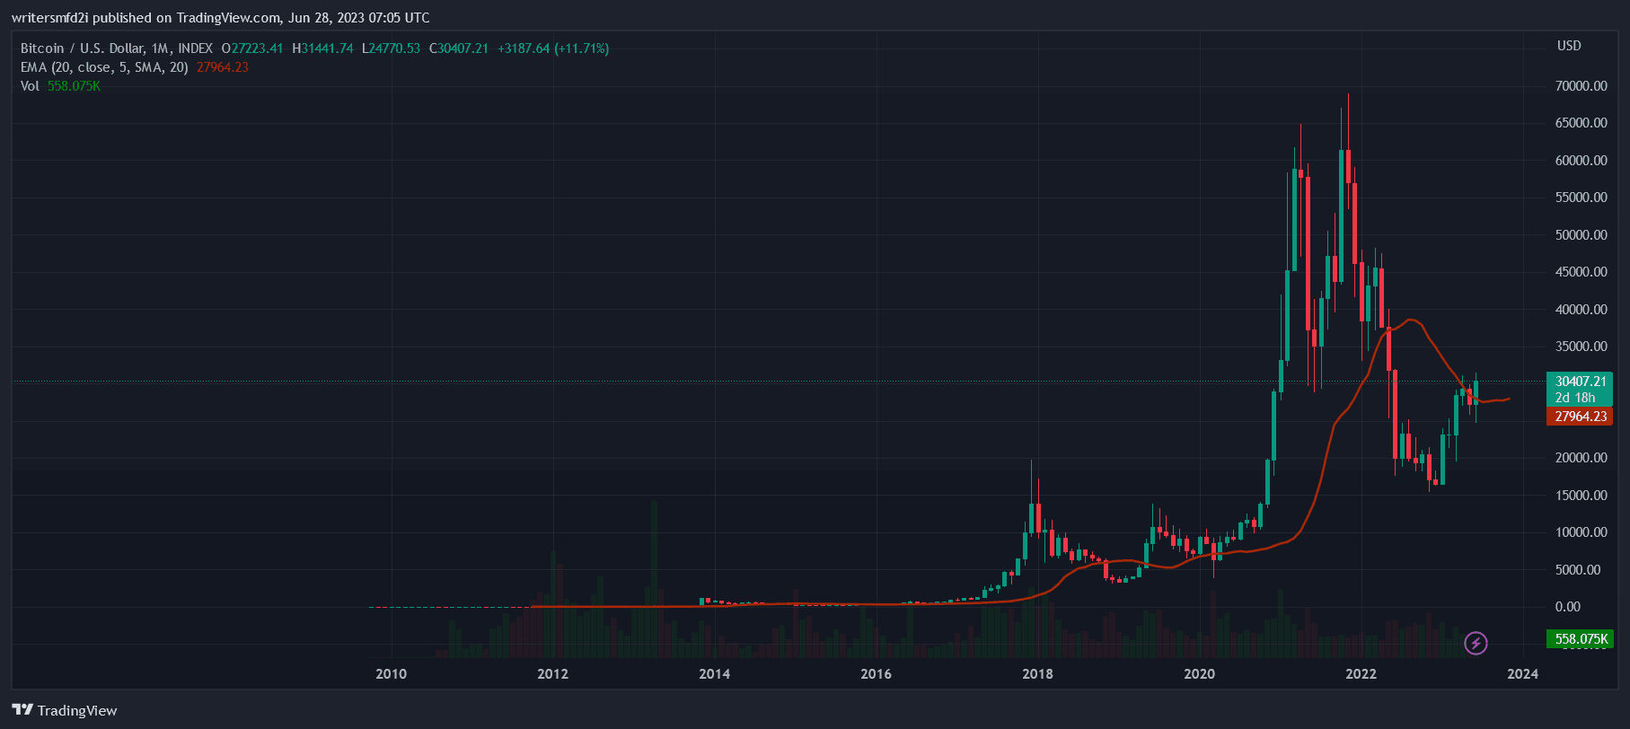This screenshot has height=729, width=1630.
Task: Click the green volume label 558.075K on axis
Action: [1580, 639]
